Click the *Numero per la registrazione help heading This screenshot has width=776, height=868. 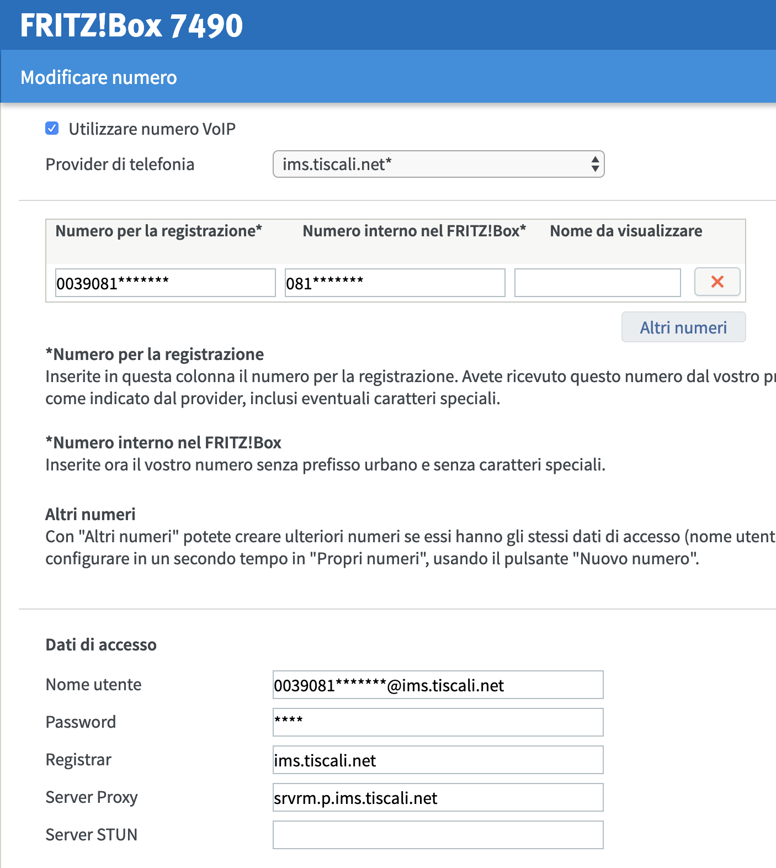pos(155,354)
